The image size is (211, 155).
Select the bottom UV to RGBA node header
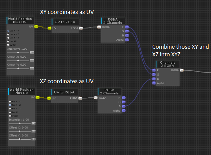tap(64, 92)
